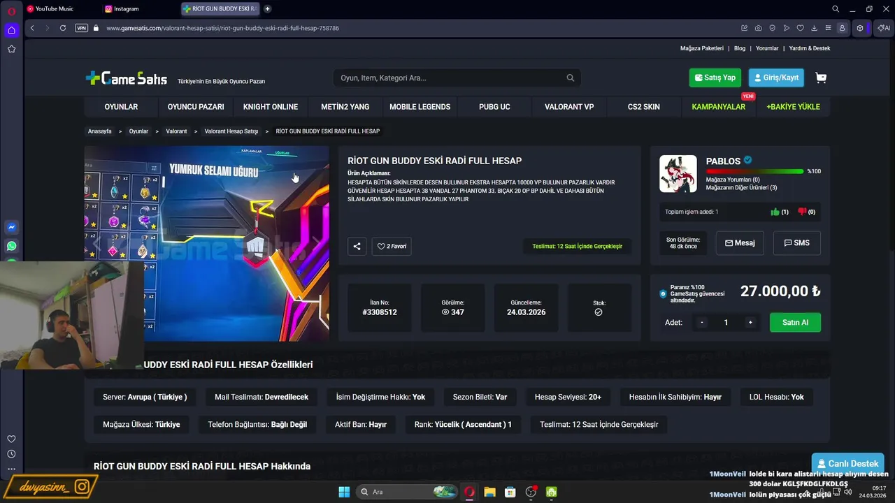Go to Valorant Hesap Satışı breadcrumb
This screenshot has height=503, width=895.
pos(231,131)
